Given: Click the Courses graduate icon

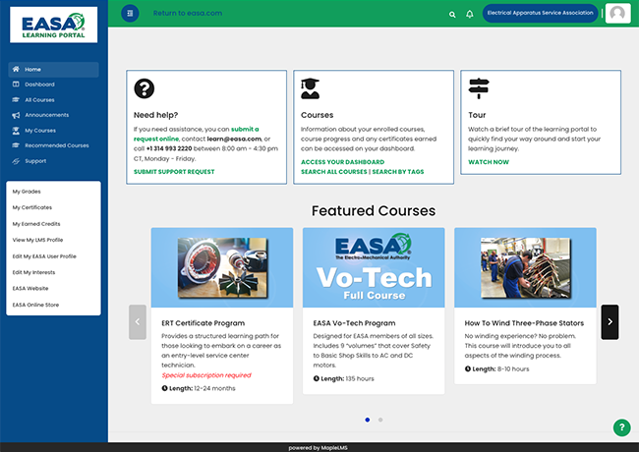Looking at the screenshot, I should (x=310, y=88).
